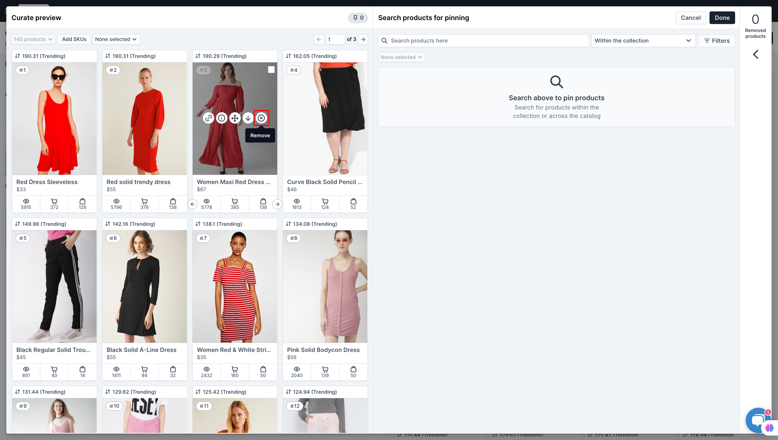Click the Done button
This screenshot has width=778, height=440.
click(722, 18)
